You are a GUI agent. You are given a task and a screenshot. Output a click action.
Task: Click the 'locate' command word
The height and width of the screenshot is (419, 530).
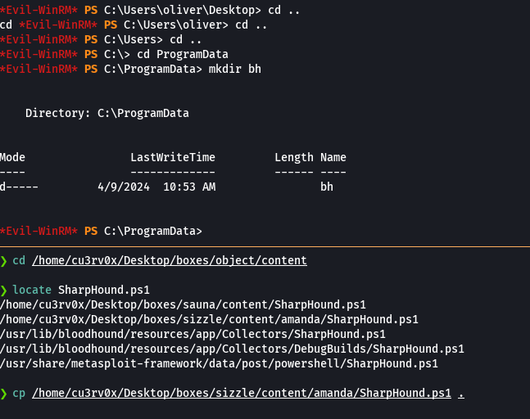[x=32, y=290]
